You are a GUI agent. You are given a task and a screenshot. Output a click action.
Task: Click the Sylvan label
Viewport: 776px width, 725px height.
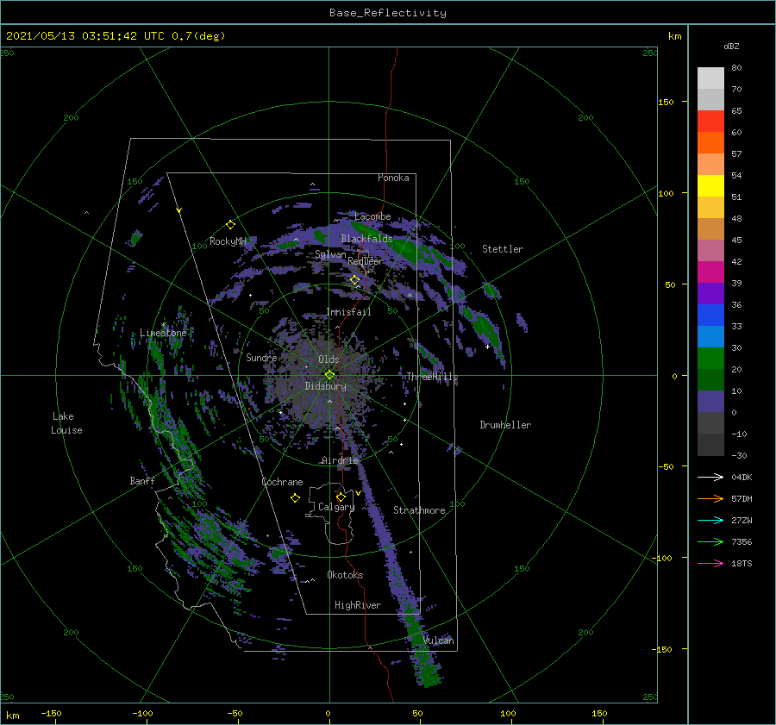click(x=330, y=254)
